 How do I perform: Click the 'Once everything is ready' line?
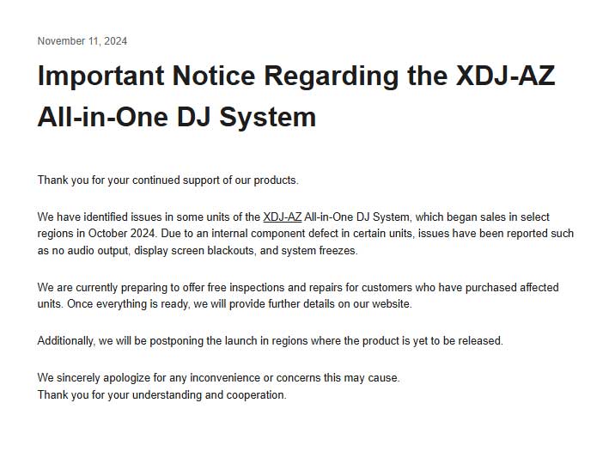[x=225, y=304]
